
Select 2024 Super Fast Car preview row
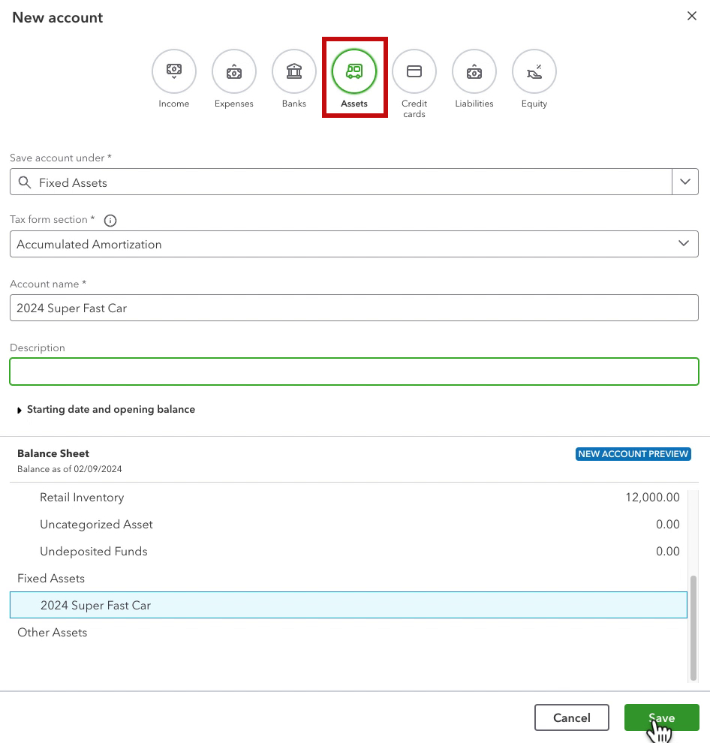click(x=348, y=606)
